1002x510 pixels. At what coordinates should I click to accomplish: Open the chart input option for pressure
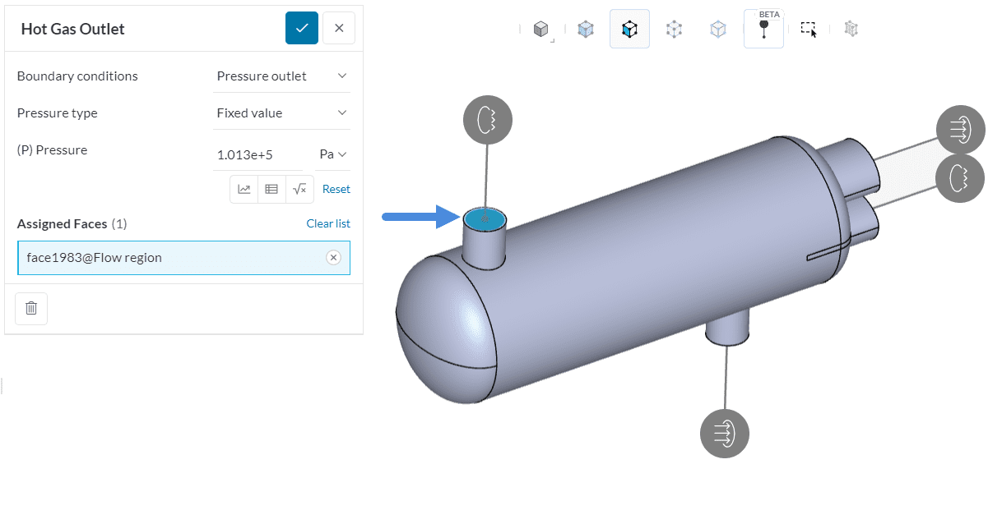coord(244,189)
